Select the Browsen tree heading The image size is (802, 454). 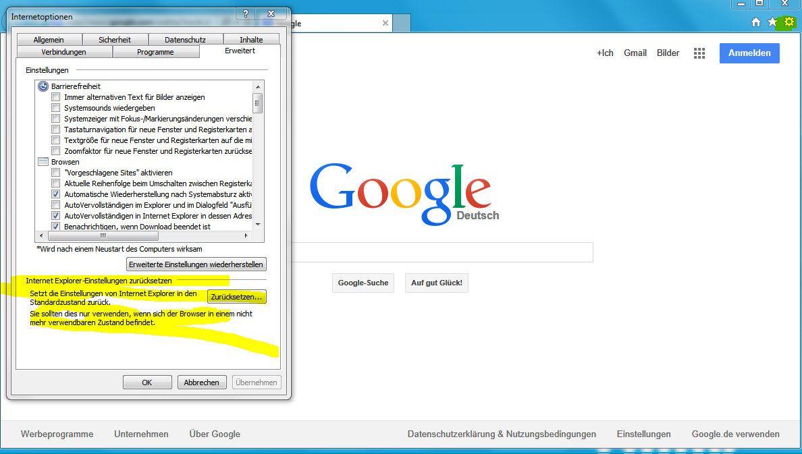[x=65, y=161]
